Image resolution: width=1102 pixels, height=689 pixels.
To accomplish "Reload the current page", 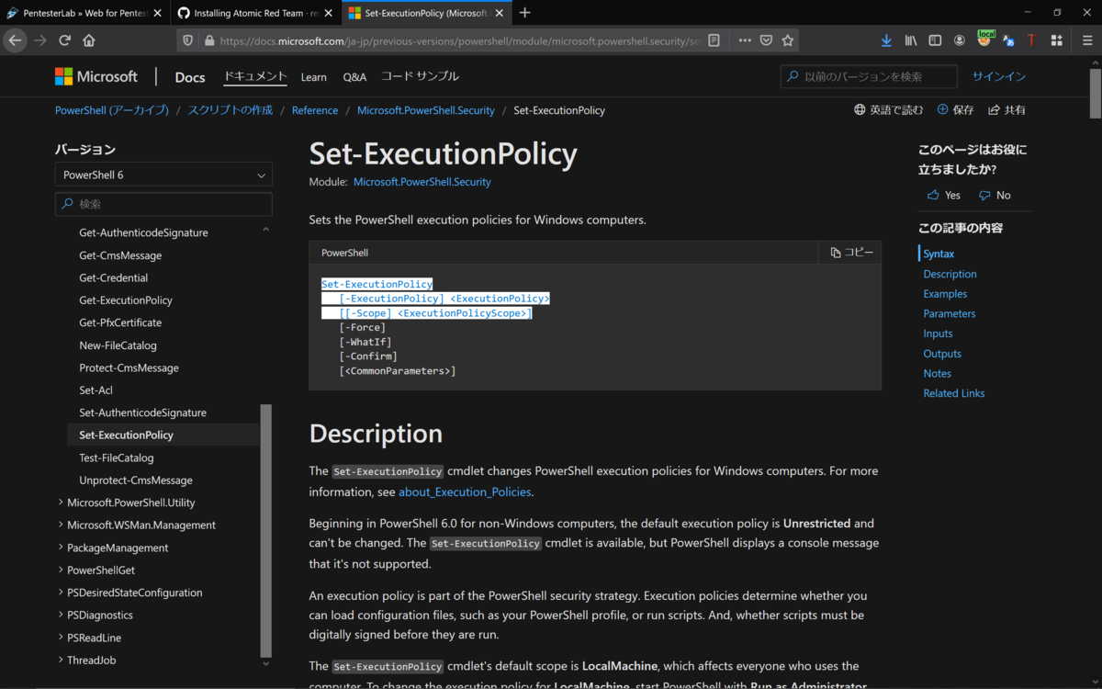I will pos(64,40).
